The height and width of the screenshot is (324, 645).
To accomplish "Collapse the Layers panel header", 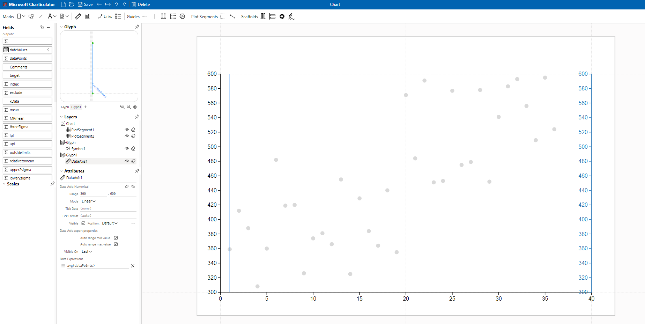I will (x=62, y=117).
